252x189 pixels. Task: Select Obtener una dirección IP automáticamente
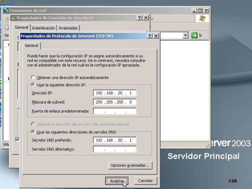pyautogui.click(x=33, y=77)
